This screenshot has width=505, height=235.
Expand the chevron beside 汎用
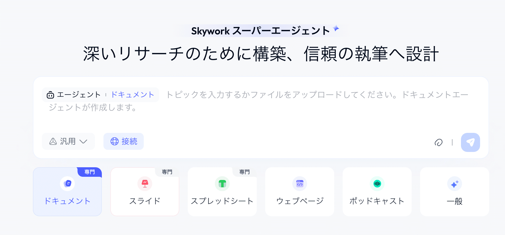pyautogui.click(x=83, y=142)
